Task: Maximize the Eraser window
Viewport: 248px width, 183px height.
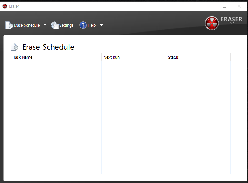Action: point(224,6)
